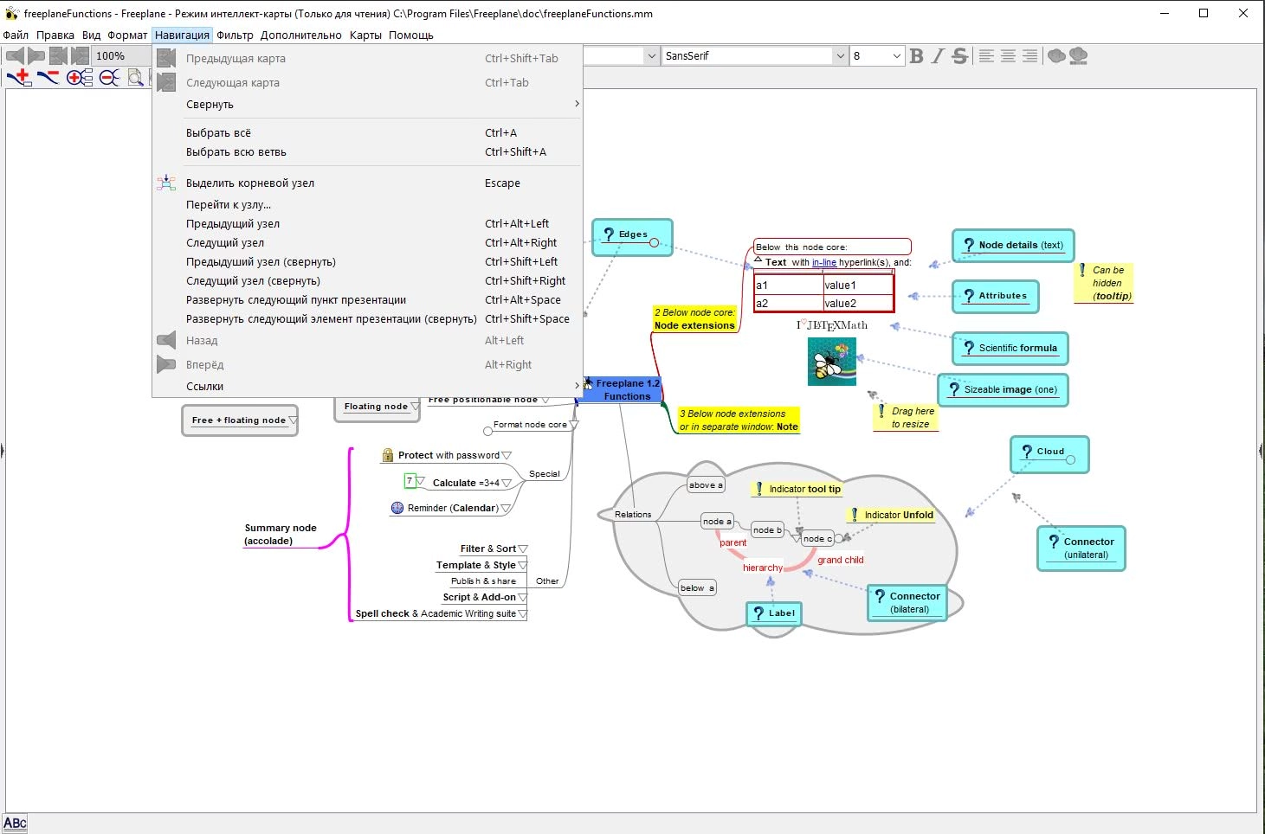Click the add child node icon
The width and height of the screenshot is (1265, 834).
19,78
